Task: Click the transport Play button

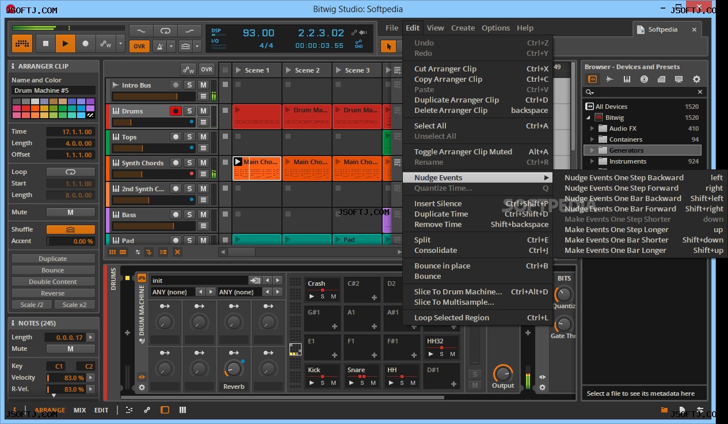Action: coord(66,44)
